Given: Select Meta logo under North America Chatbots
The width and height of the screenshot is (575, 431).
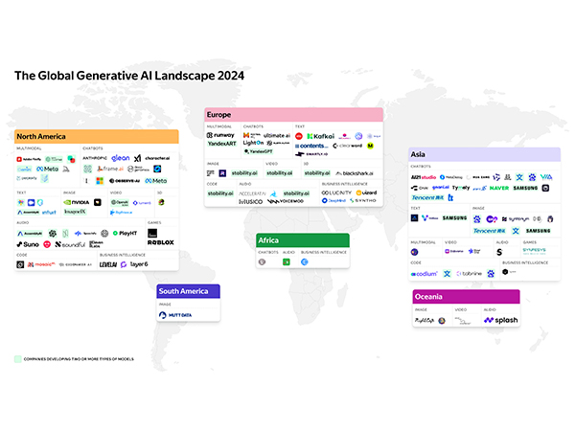Looking at the screenshot, I should [x=156, y=181].
